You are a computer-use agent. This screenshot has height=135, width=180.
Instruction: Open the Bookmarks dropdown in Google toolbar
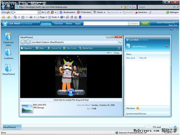[x=67, y=12]
